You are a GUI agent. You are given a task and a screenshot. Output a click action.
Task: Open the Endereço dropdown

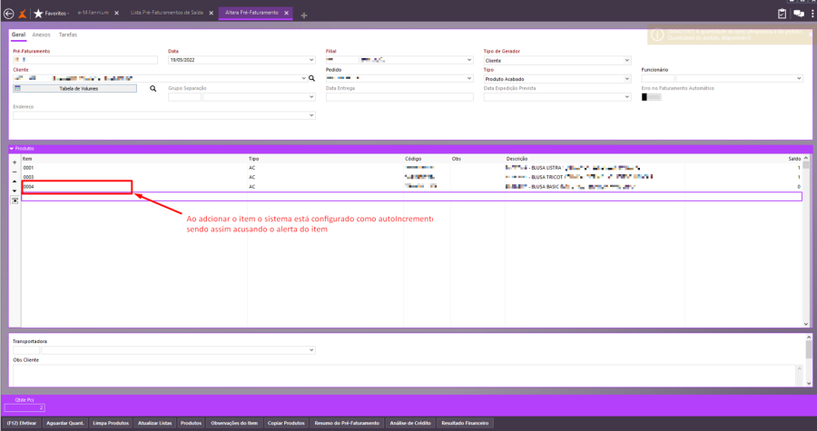point(311,115)
